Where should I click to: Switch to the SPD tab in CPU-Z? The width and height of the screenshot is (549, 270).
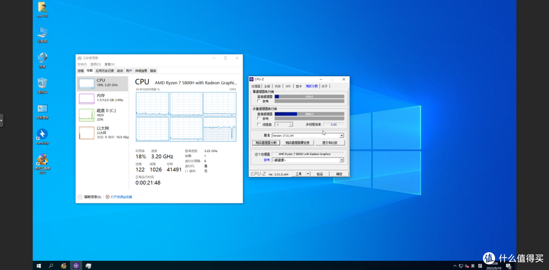click(288, 86)
